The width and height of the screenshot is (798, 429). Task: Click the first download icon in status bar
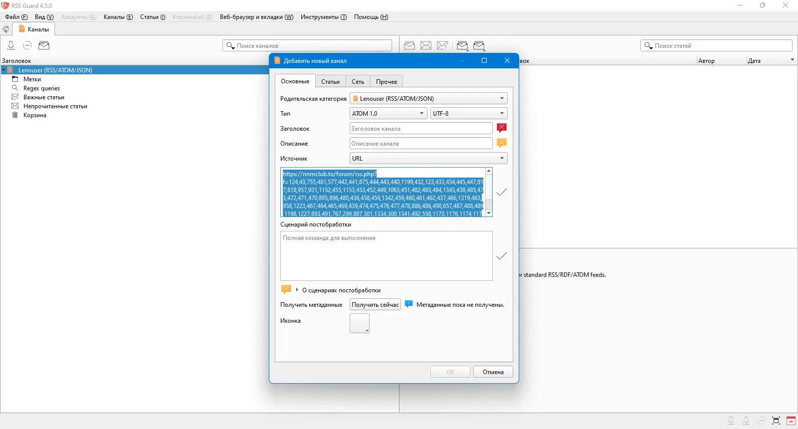pos(731,421)
